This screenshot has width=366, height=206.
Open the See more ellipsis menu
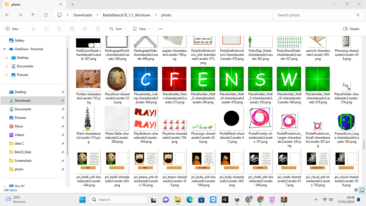160,29
